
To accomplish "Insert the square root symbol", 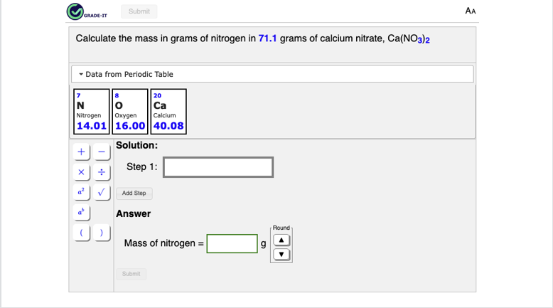I will 102,192.
